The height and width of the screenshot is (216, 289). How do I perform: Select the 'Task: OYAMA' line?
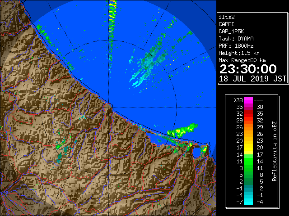(236, 39)
